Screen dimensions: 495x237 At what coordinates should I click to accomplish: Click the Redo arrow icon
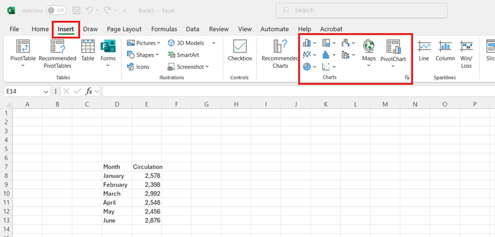[107, 10]
